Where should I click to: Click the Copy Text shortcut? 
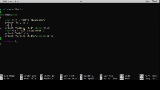coord(148,78)
